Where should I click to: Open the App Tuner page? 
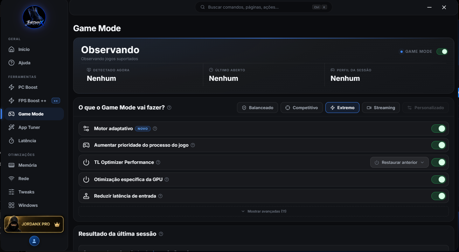coord(34,127)
